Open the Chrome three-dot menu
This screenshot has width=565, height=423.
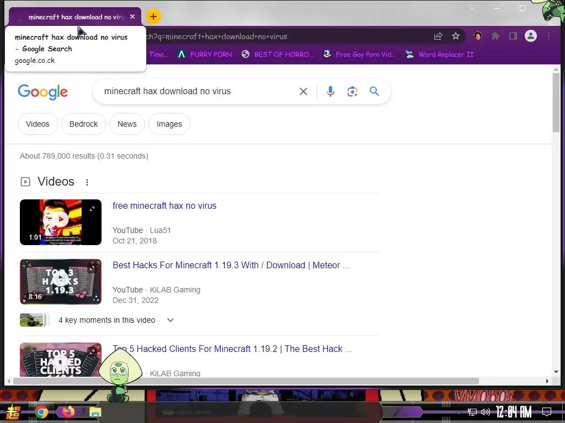548,36
